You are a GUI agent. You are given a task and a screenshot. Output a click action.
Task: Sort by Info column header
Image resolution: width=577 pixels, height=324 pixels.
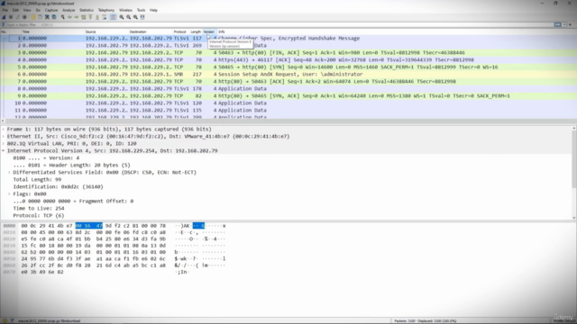pyautogui.click(x=396, y=32)
